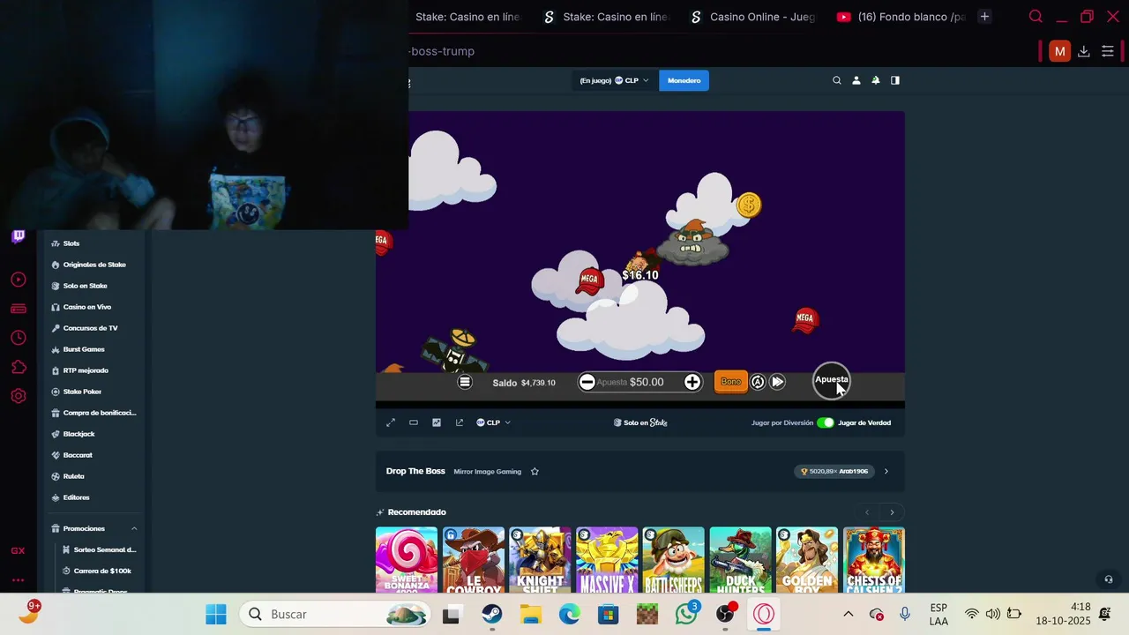The width and height of the screenshot is (1129, 635).
Task: Open GX Corner icon in sidebar
Action: coord(18,550)
